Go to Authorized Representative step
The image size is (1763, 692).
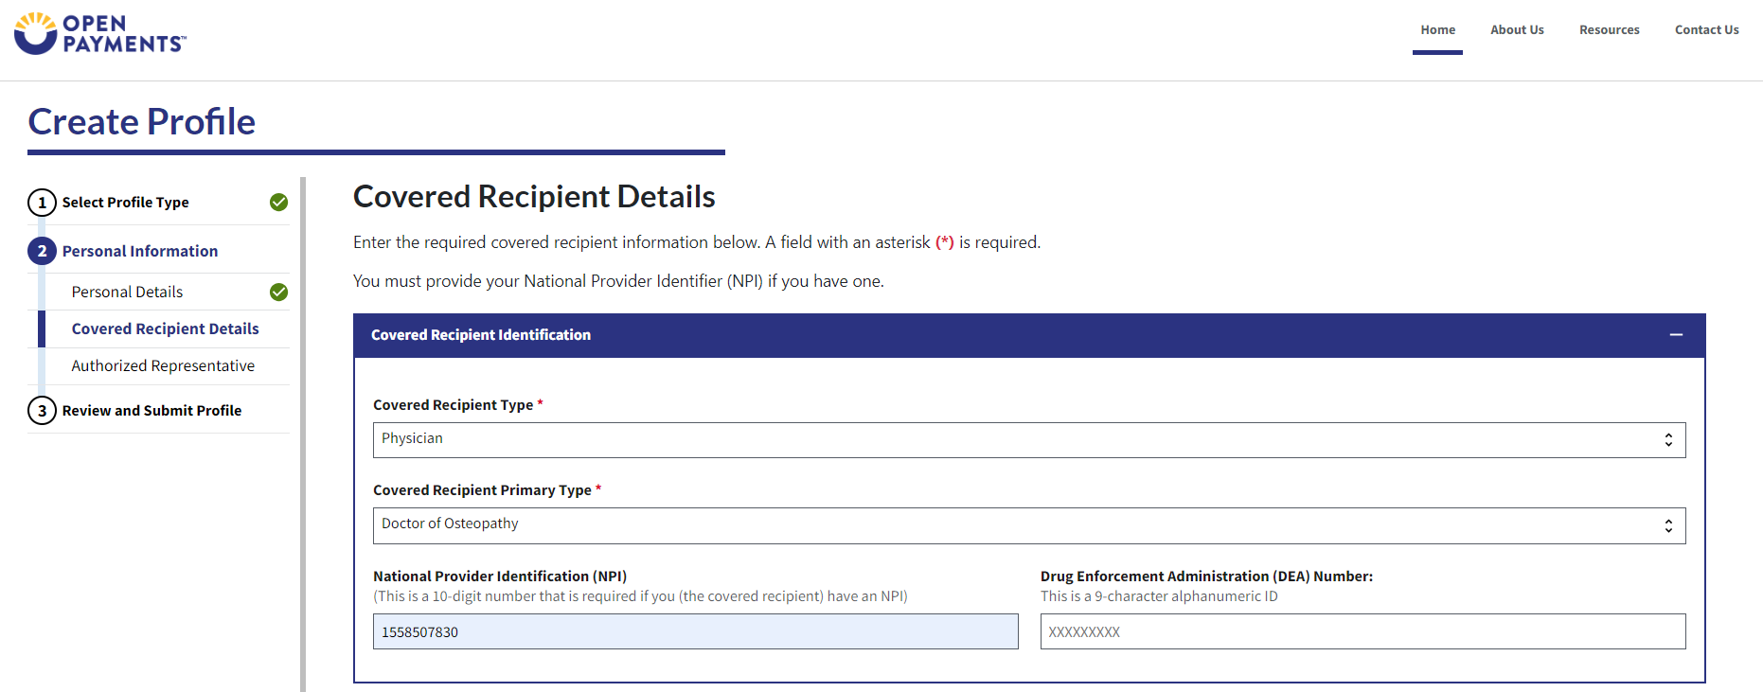tap(163, 365)
